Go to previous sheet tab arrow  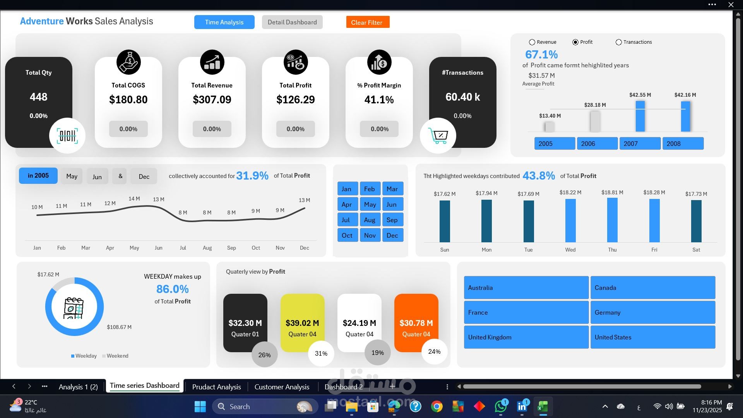tap(14, 386)
